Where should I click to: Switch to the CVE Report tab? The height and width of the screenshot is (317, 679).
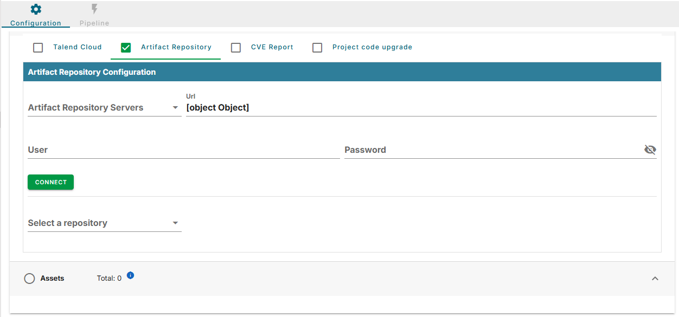(x=272, y=47)
